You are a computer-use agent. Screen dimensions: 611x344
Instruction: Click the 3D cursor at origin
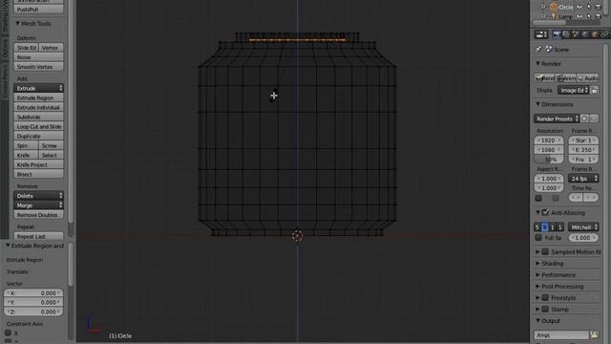pyautogui.click(x=297, y=236)
